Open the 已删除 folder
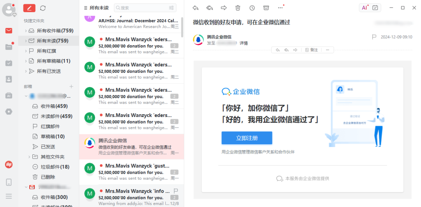The image size is (421, 207). coord(49,177)
